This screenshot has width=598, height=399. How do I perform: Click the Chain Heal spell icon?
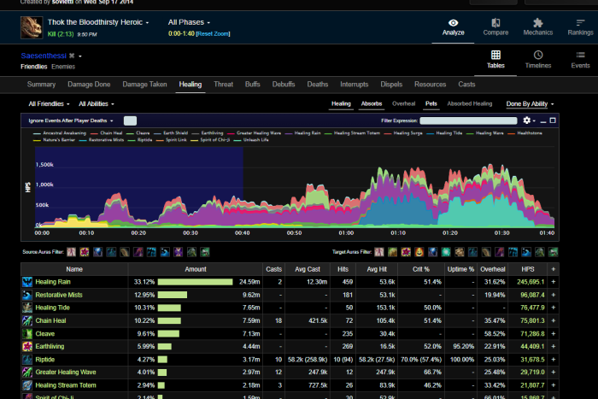[x=27, y=320]
